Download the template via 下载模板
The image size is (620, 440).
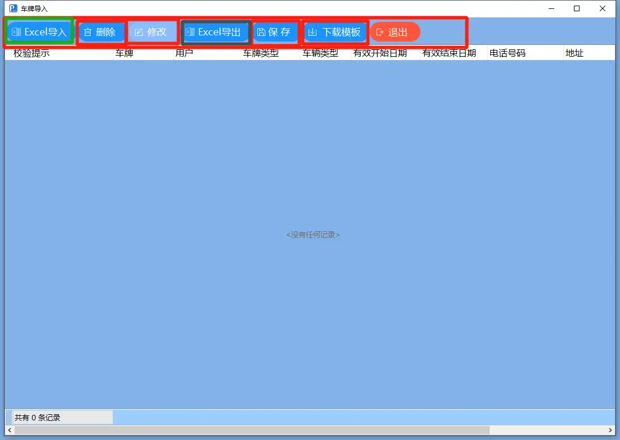[x=335, y=32]
